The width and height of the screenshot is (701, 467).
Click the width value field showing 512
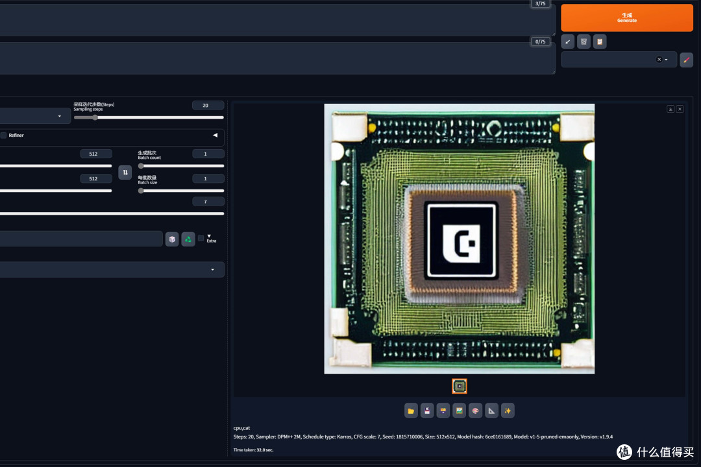click(x=95, y=154)
